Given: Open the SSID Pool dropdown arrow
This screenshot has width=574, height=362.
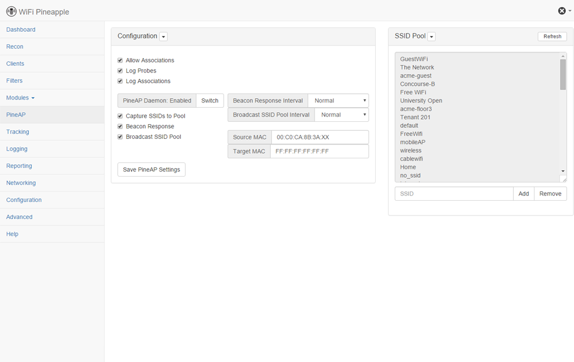Looking at the screenshot, I should click(431, 36).
